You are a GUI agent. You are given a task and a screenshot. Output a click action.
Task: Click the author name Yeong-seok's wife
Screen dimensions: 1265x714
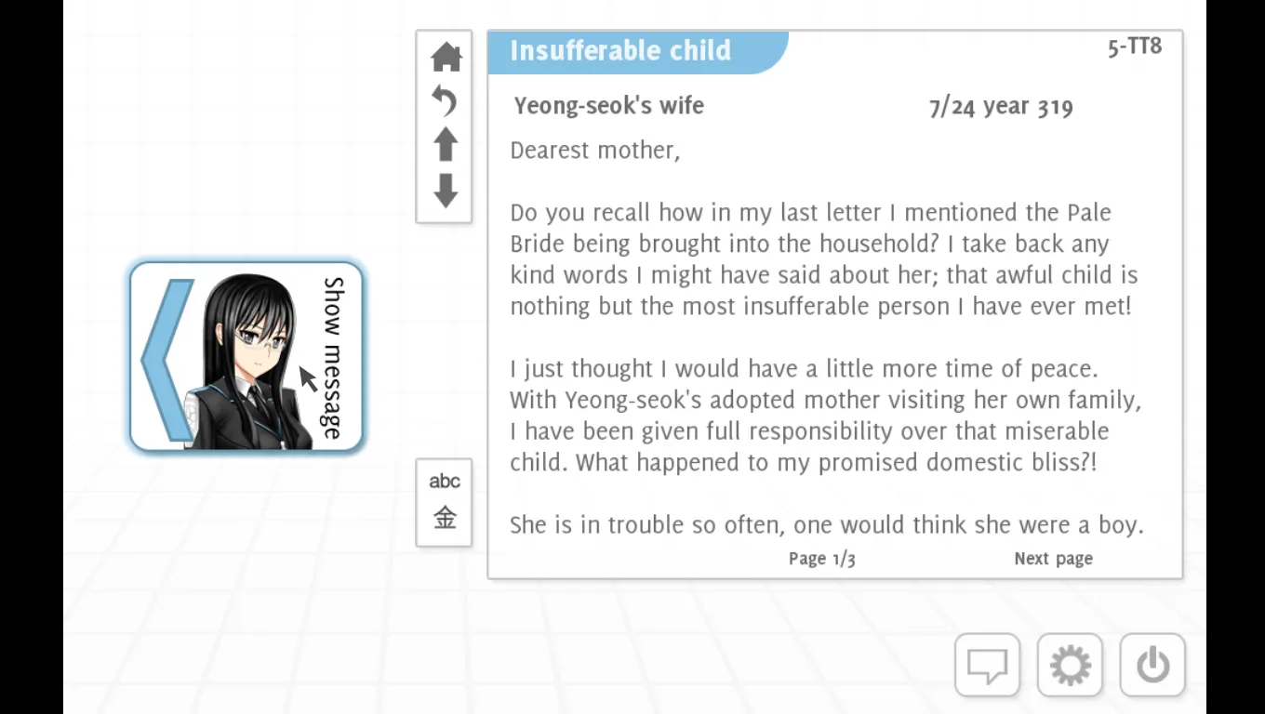(x=609, y=106)
